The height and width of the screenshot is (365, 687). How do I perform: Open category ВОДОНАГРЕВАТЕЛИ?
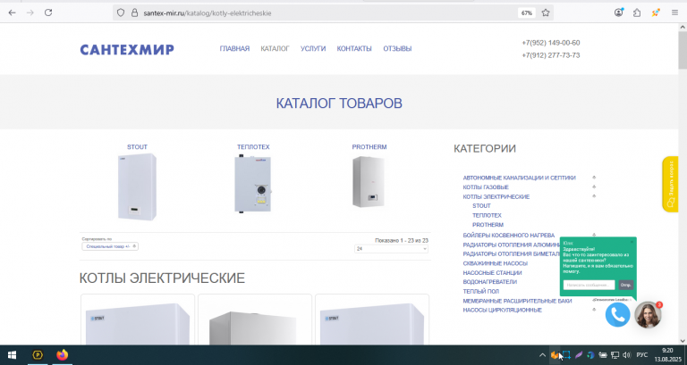coord(490,282)
